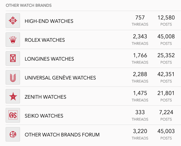Open the Zenith Watches forum link
The image size is (181, 146).
coord(45,97)
